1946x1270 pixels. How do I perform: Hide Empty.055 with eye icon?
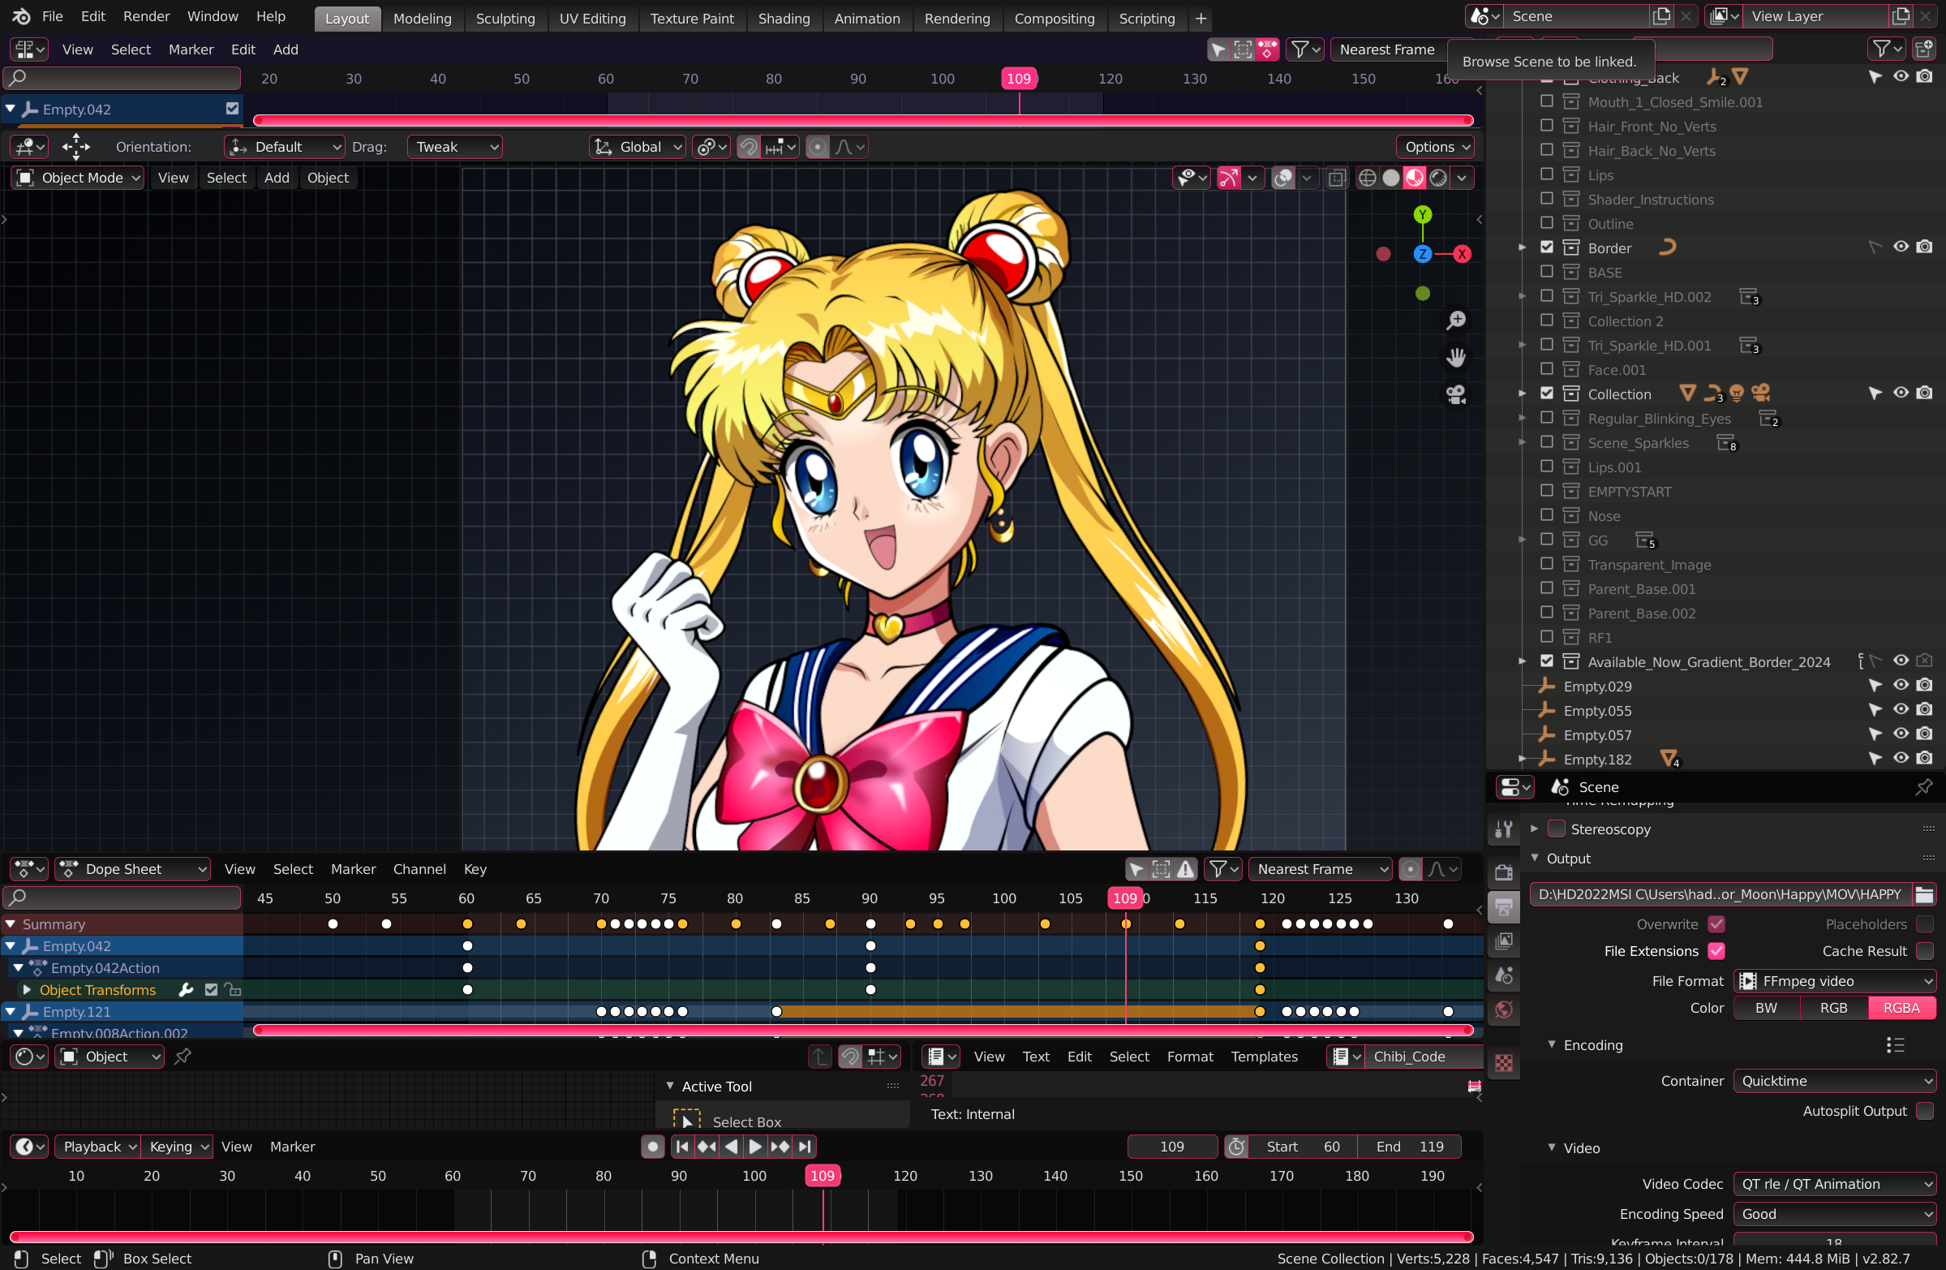pos(1901,710)
